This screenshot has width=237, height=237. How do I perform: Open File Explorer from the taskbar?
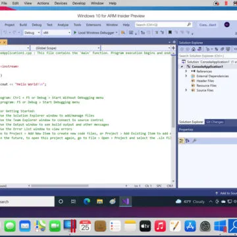100,201
